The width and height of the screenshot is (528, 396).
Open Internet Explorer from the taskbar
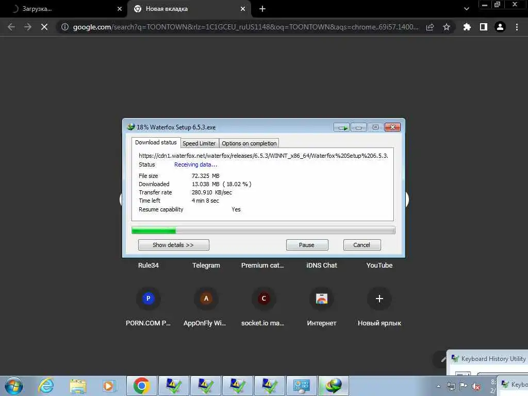[x=46, y=386]
